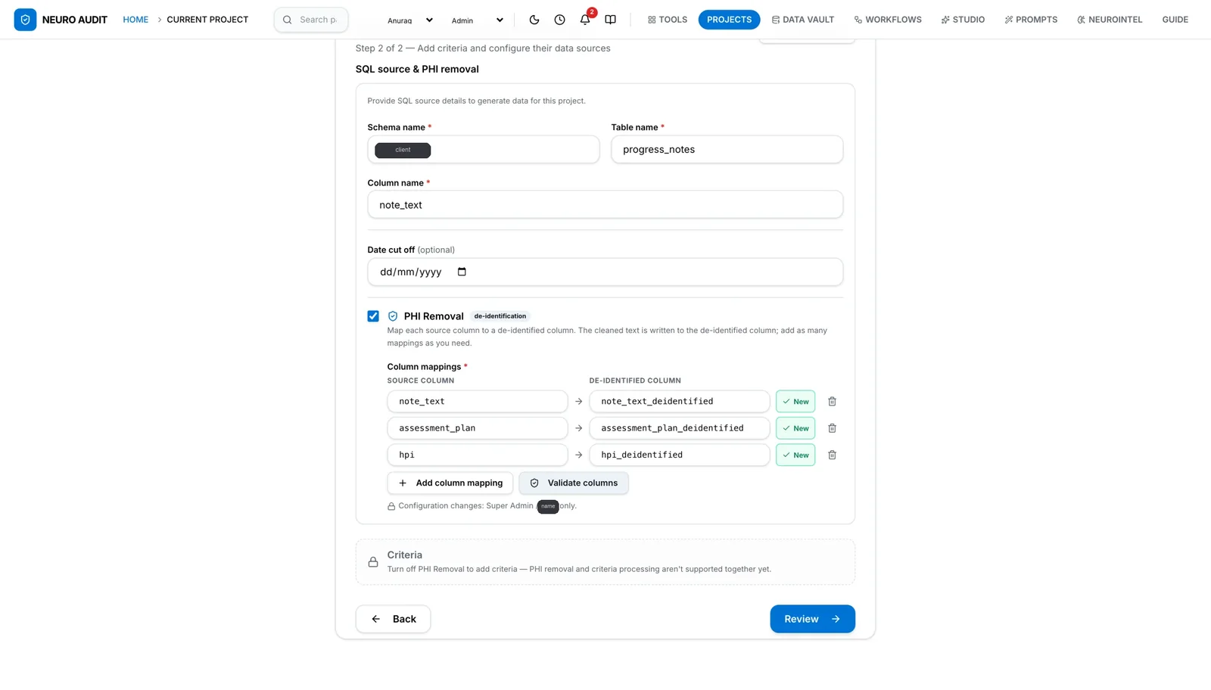Open Data Vault section
This screenshot has height=690, width=1211.
point(802,20)
